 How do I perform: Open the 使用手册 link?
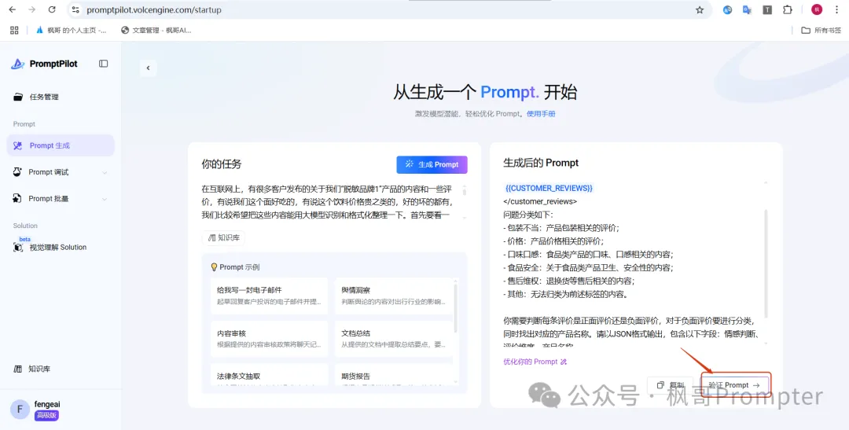[x=541, y=114]
